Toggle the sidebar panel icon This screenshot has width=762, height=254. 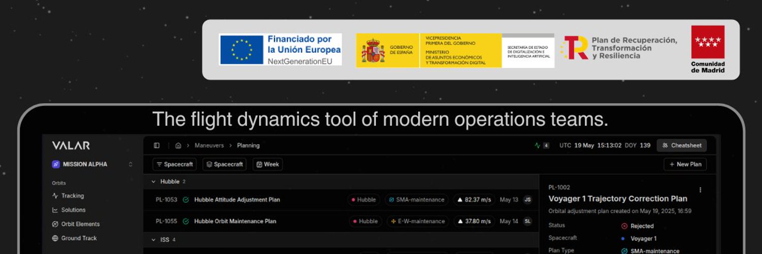[x=156, y=146]
